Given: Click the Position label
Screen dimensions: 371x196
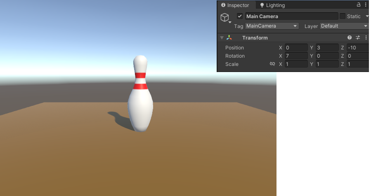Looking at the screenshot, I should click(234, 48).
